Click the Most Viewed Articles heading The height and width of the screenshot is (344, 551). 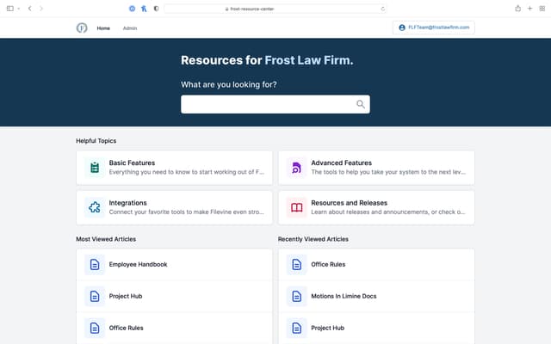pos(106,239)
